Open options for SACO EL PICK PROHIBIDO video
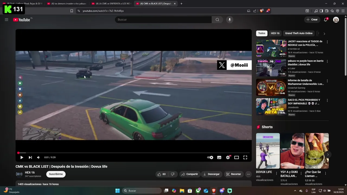This screenshot has height=195, width=347. tap(327, 100)
